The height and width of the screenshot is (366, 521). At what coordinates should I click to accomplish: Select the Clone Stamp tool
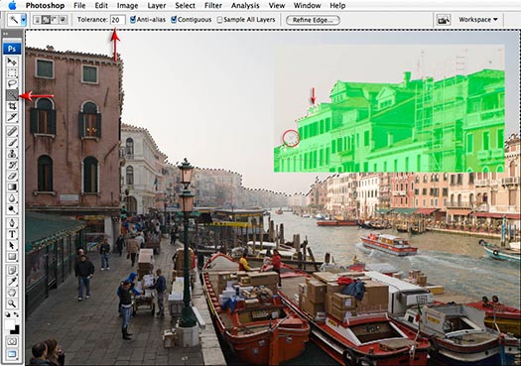coord(12,154)
